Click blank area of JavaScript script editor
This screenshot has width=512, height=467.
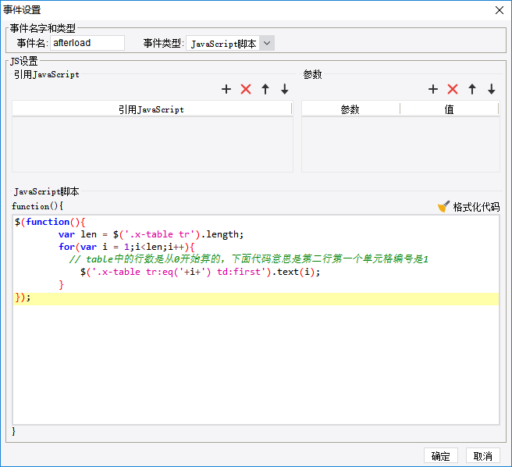[x=256, y=365]
